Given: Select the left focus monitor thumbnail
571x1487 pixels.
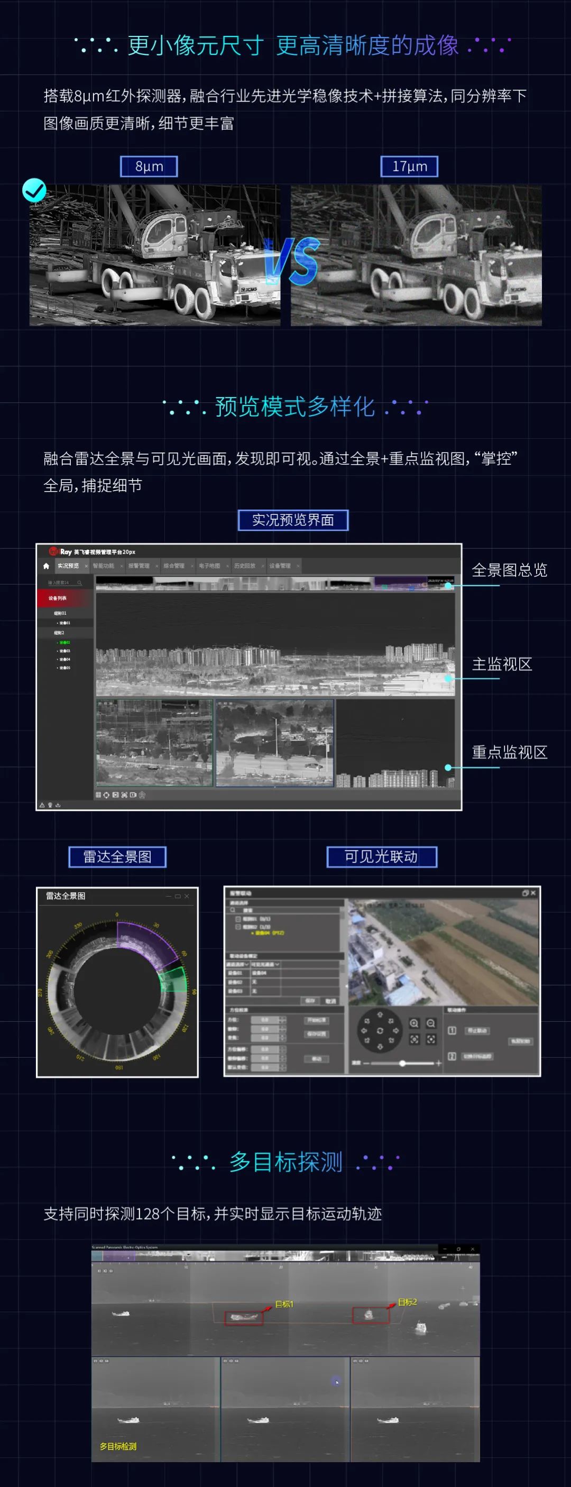Looking at the screenshot, I should point(154,743).
